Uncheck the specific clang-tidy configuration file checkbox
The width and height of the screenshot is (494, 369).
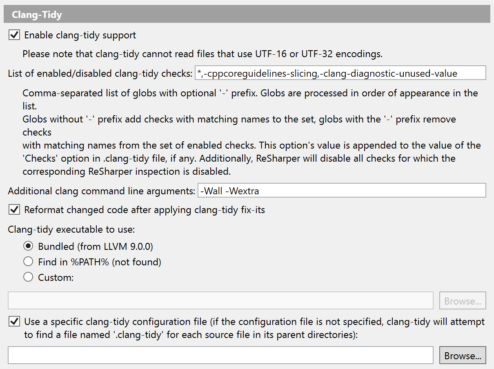click(x=14, y=322)
